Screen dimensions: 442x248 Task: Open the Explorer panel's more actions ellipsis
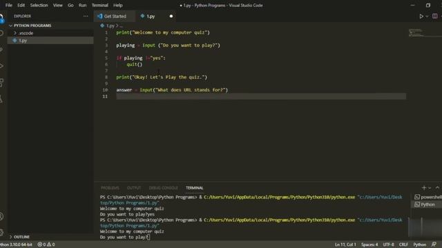pos(86,17)
